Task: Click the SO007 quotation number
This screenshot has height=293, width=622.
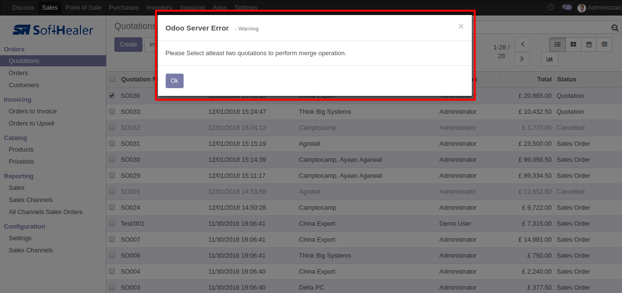Action: [x=130, y=239]
